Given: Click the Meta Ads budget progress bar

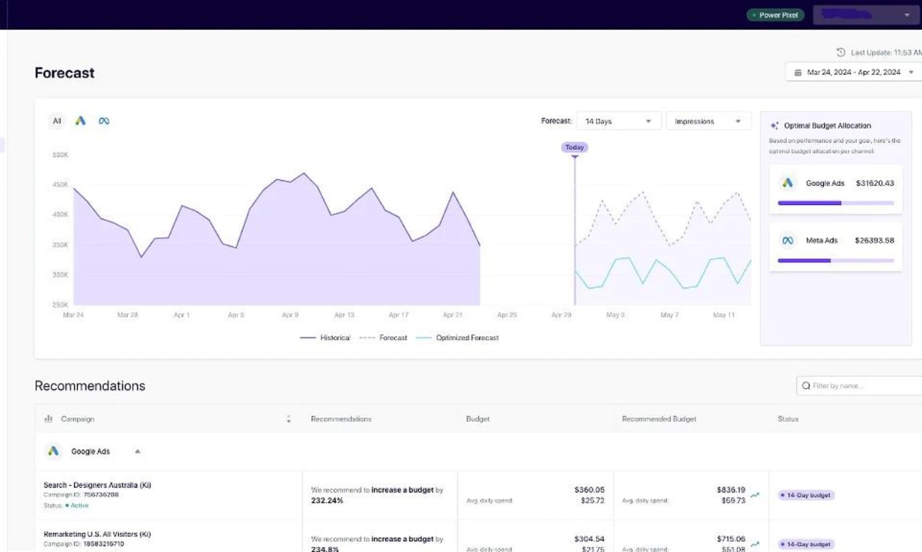Looking at the screenshot, I should 836,260.
